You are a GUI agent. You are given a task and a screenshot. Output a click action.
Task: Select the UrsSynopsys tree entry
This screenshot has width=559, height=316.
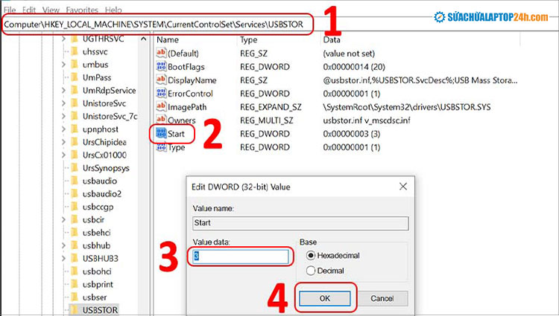point(106,168)
